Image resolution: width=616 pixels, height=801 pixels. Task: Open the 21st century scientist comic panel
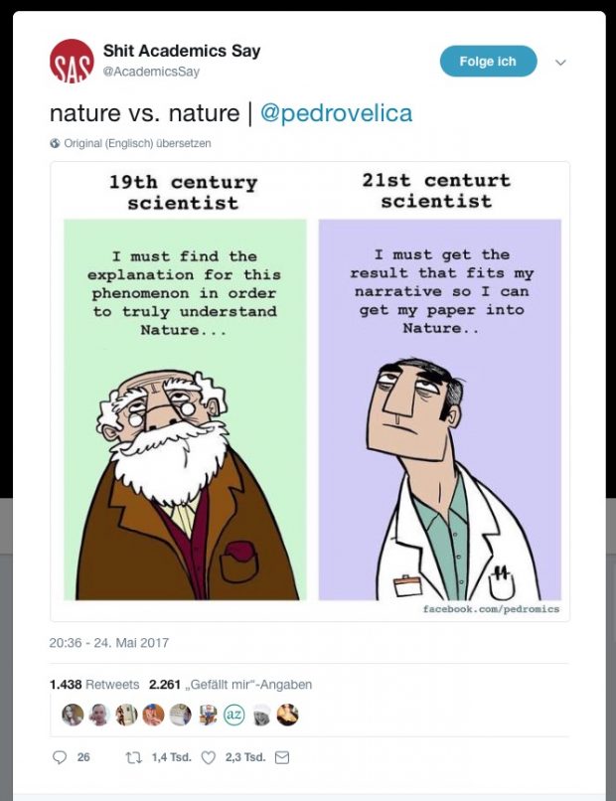coord(440,387)
